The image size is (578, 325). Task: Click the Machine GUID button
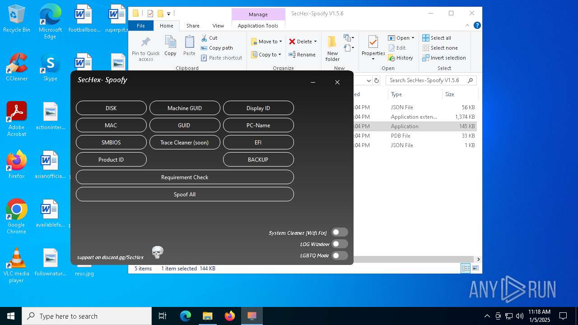point(185,108)
